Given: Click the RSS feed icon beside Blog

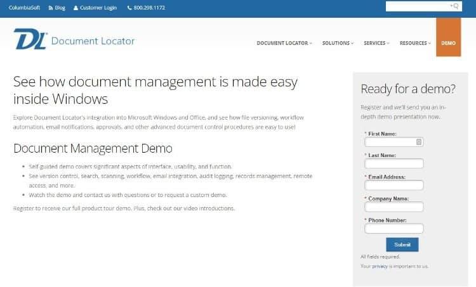Looking at the screenshot, I should tap(51, 8).
